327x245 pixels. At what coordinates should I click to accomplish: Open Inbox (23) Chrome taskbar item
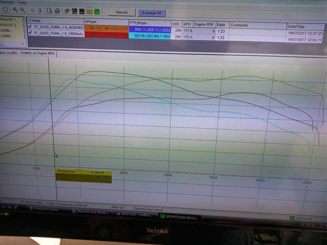point(134,214)
